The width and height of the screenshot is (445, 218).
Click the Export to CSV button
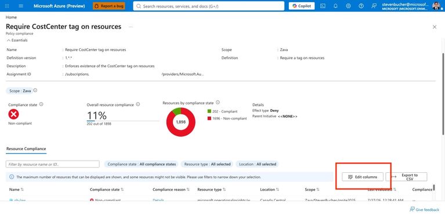(406, 177)
